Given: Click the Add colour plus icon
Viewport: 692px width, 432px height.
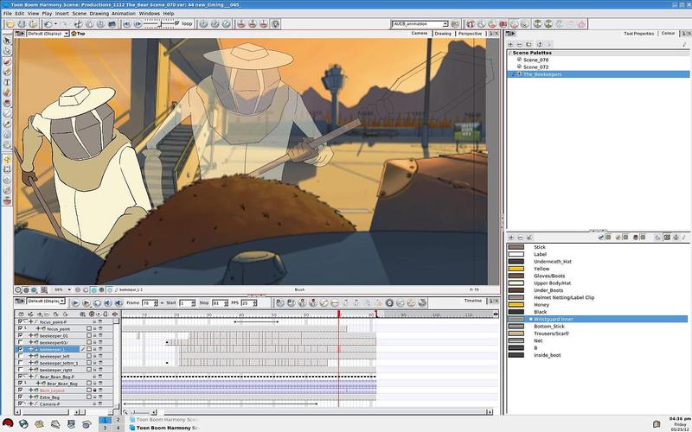Looking at the screenshot, I should tap(511, 238).
